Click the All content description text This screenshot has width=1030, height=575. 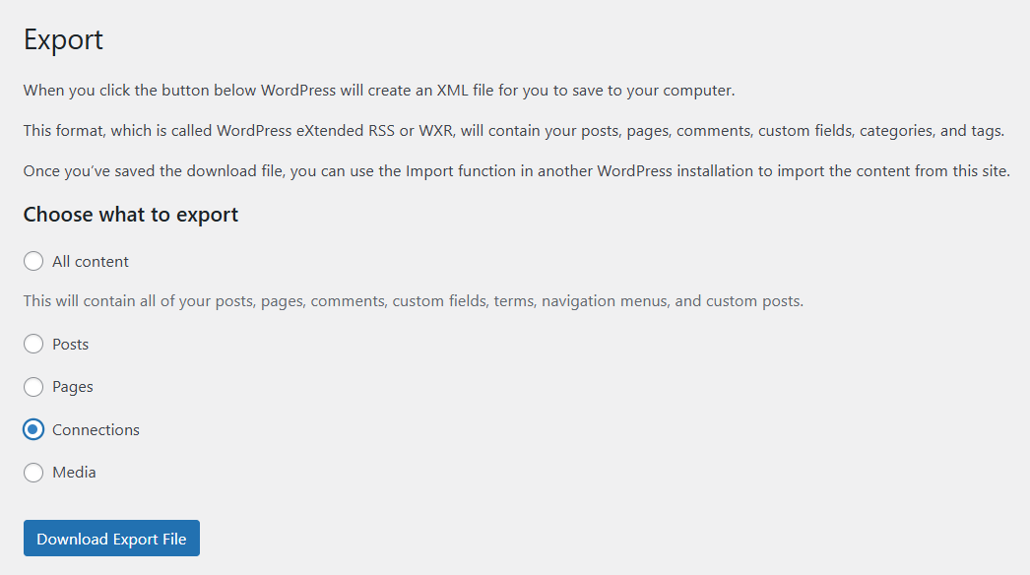tap(414, 300)
